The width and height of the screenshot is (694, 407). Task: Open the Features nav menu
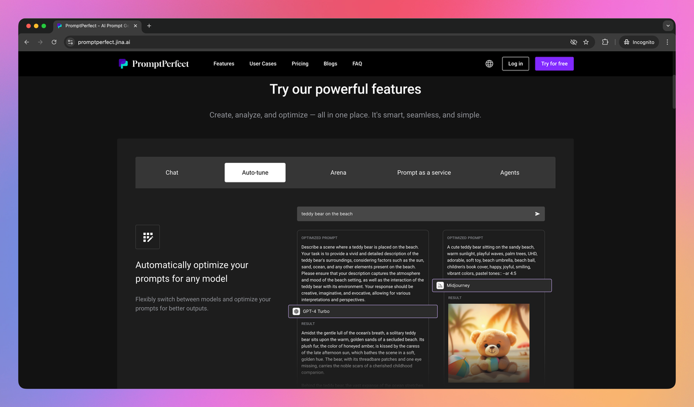(x=224, y=64)
